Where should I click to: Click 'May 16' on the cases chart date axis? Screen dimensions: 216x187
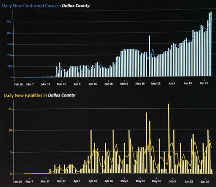click(140, 83)
